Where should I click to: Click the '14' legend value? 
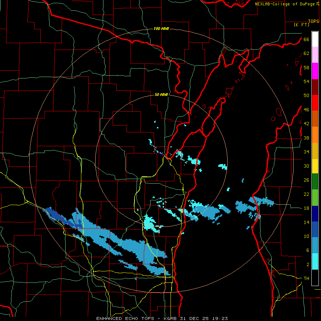[306, 222]
